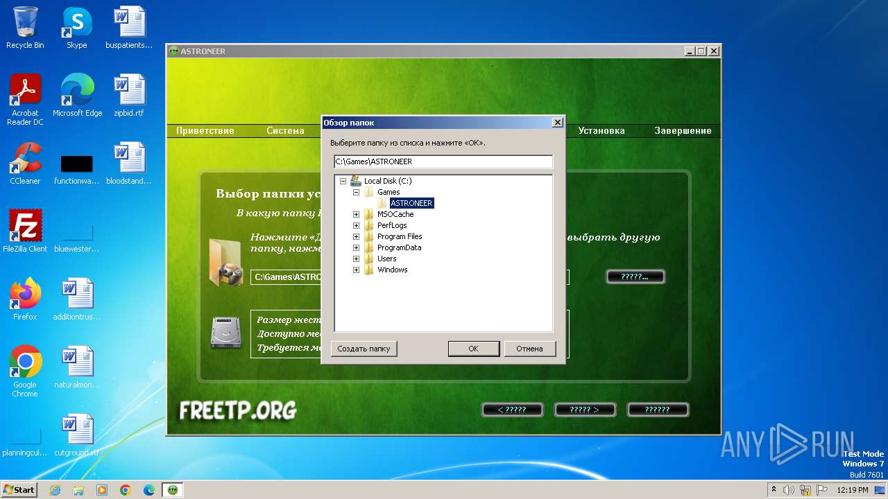
Task: Select the Windows folder in tree
Action: [393, 270]
